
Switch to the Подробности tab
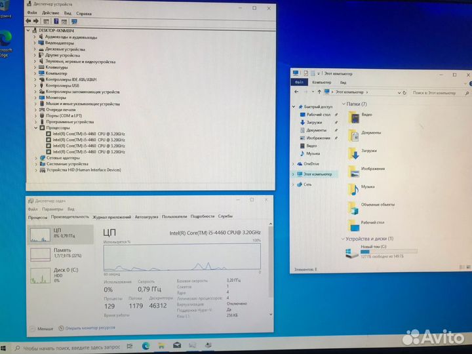203,216
